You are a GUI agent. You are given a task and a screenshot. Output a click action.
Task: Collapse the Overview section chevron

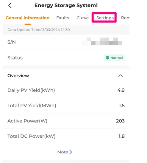[x=121, y=76]
